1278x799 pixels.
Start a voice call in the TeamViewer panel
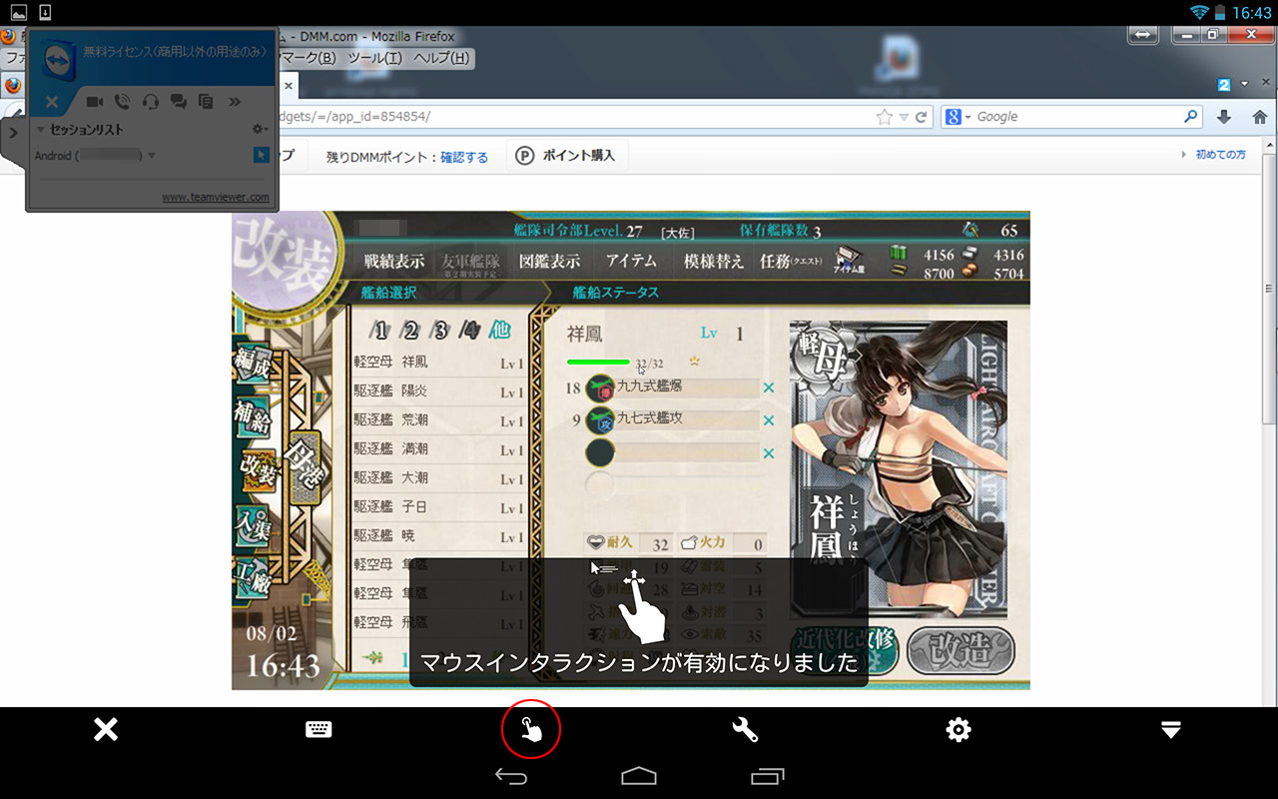[x=123, y=101]
